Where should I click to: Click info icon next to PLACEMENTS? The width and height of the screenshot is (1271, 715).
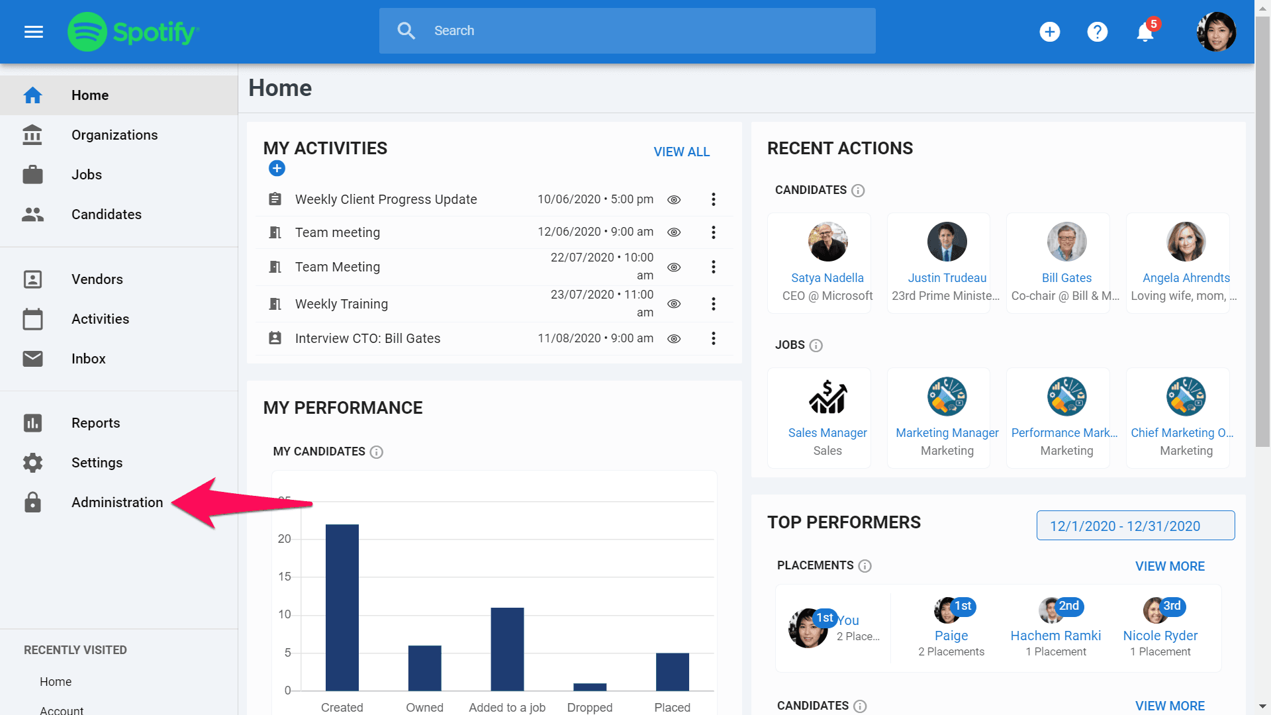[x=865, y=566]
